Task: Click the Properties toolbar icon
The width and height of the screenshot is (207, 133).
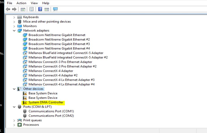Action: 32,9
